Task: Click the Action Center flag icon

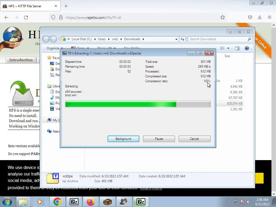Action: point(242,202)
